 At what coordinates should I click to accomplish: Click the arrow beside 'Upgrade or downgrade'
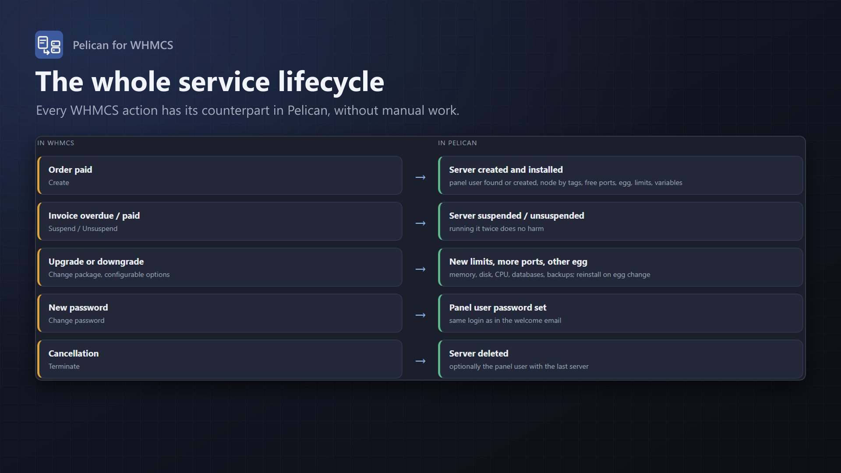click(x=420, y=269)
